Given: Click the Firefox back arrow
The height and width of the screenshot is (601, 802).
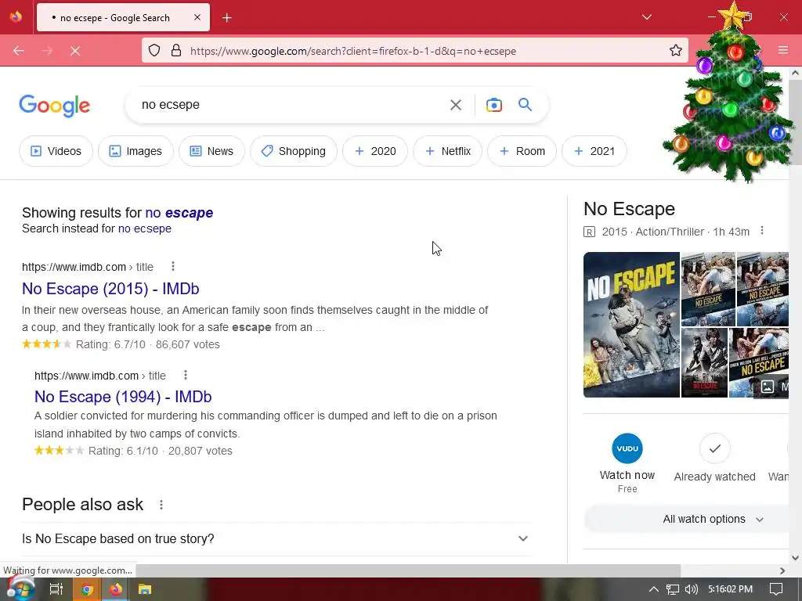Looking at the screenshot, I should tap(19, 51).
